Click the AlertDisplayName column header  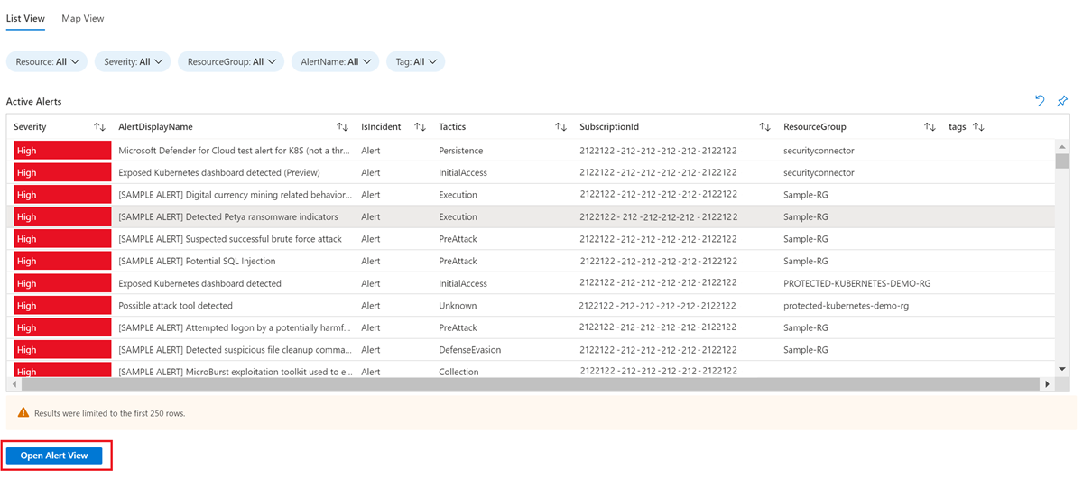pos(155,127)
